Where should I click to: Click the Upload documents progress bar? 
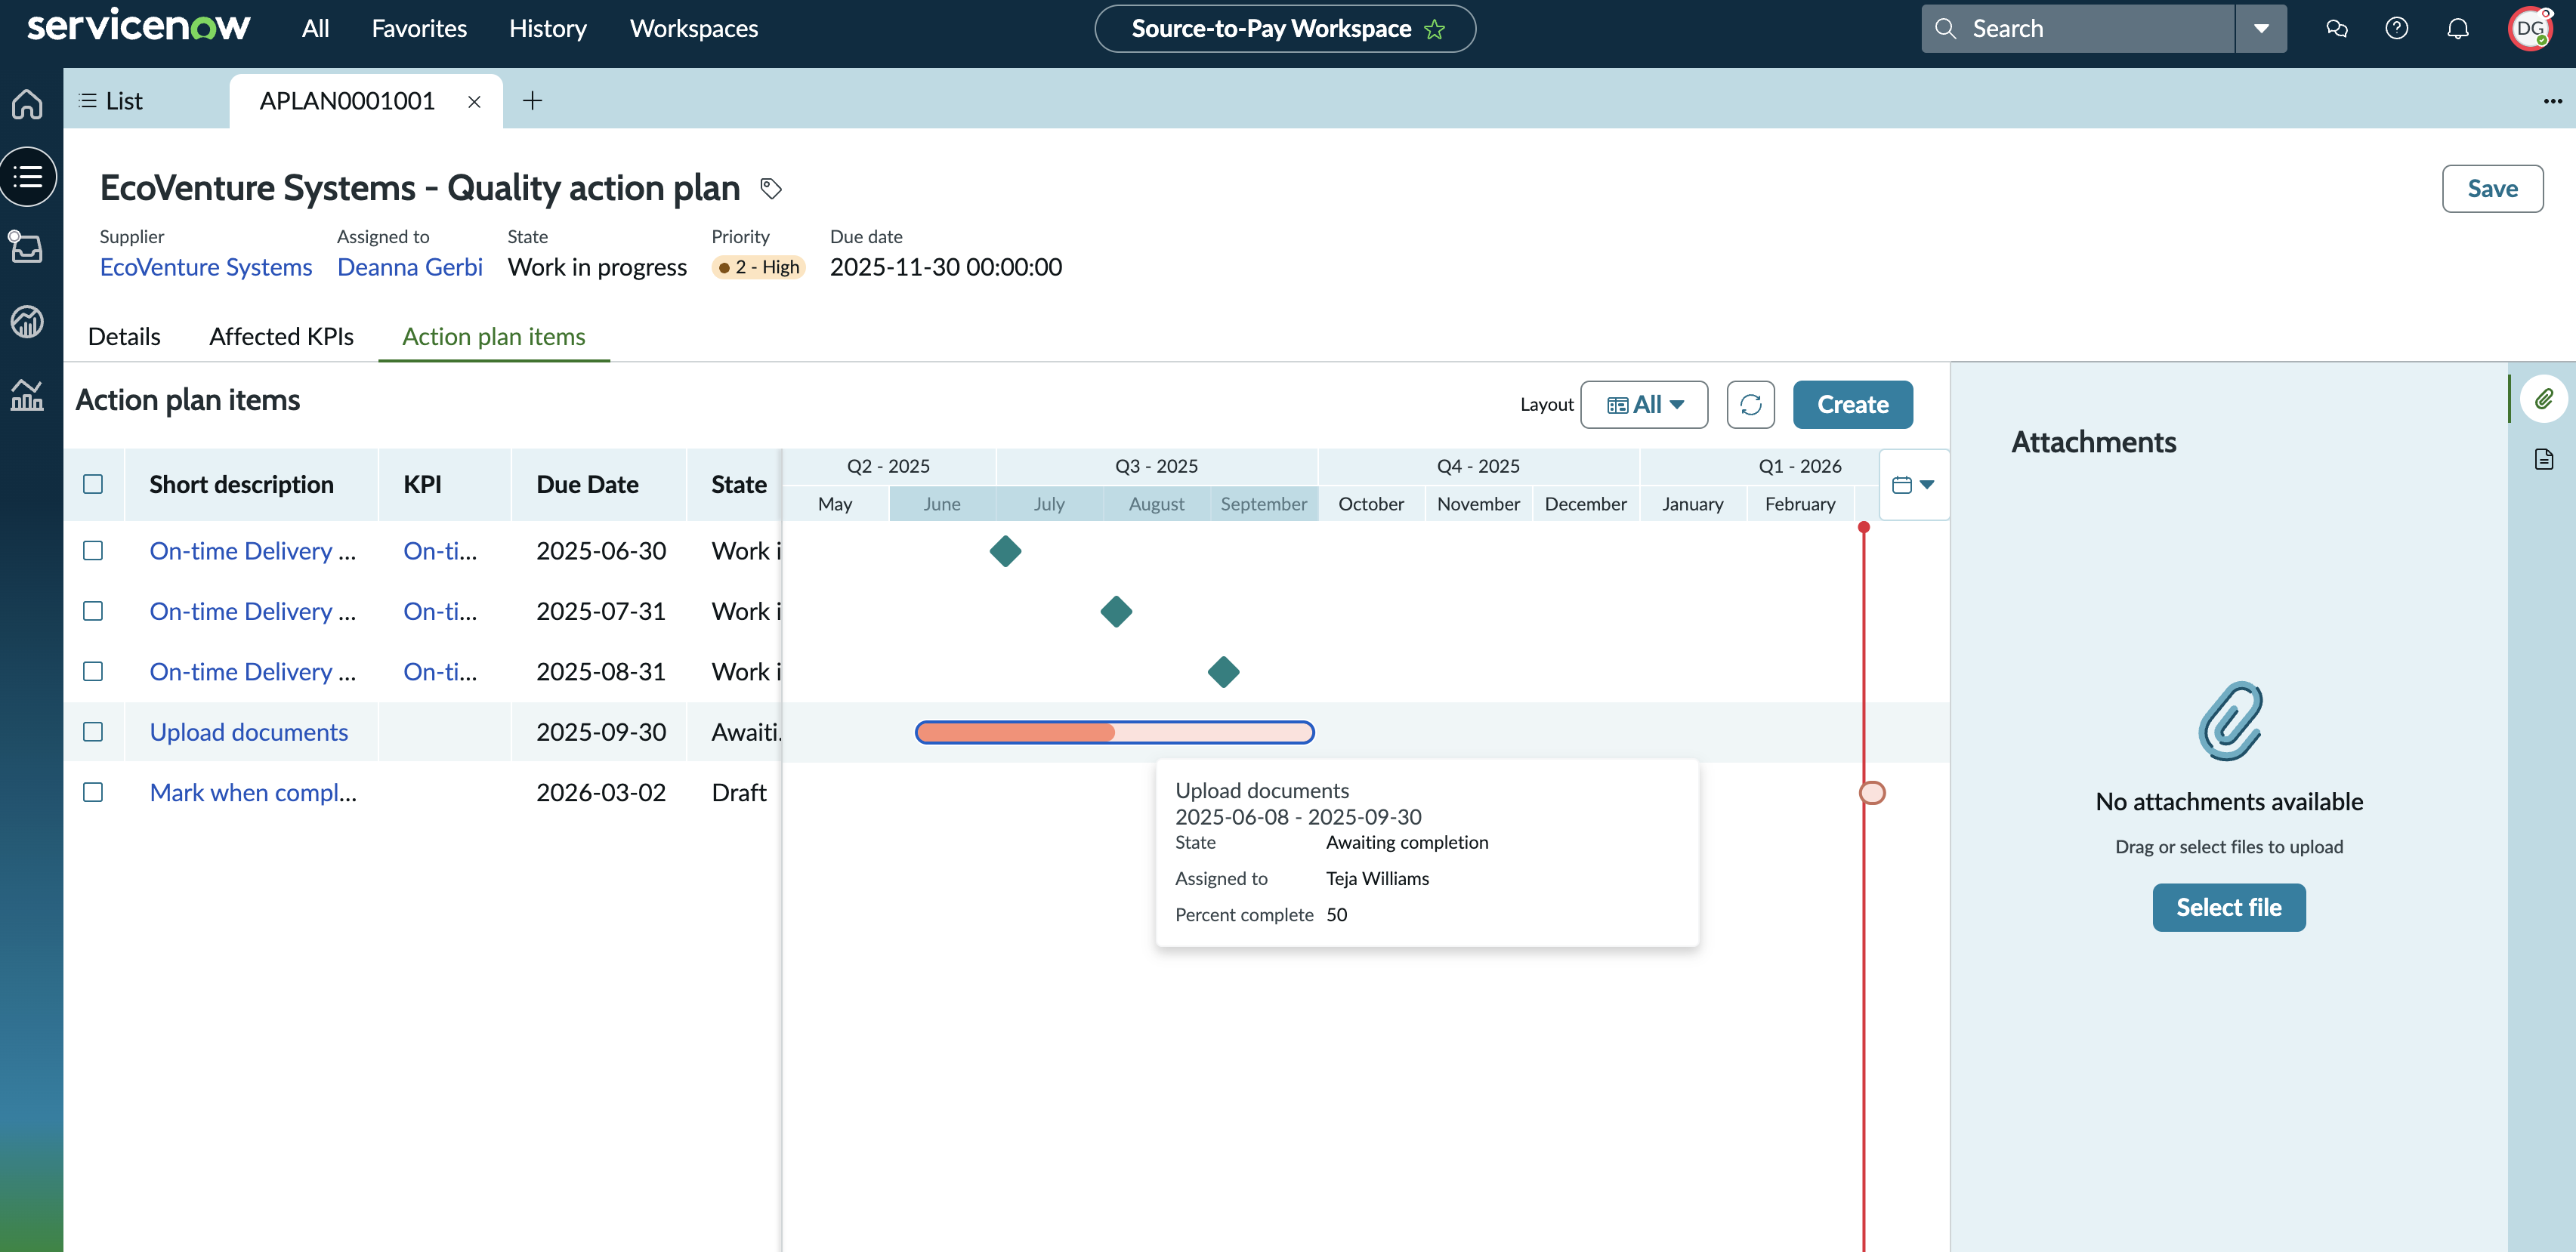(x=1115, y=733)
